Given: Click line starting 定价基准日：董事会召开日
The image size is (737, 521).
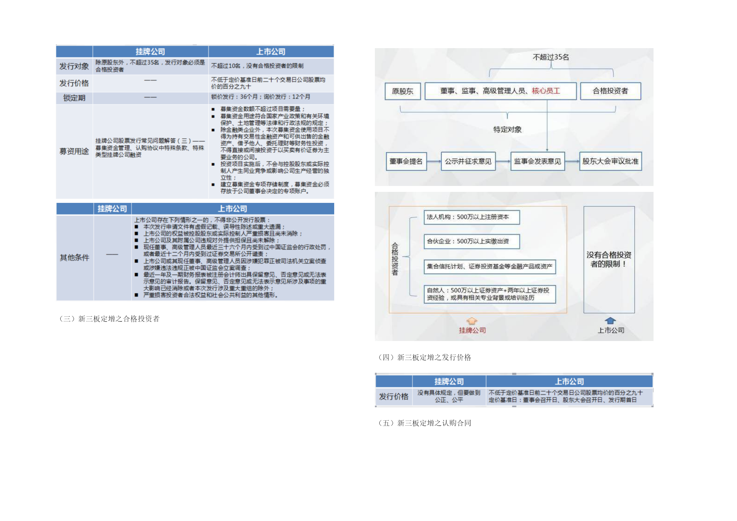Looking at the screenshot, I should [562, 400].
